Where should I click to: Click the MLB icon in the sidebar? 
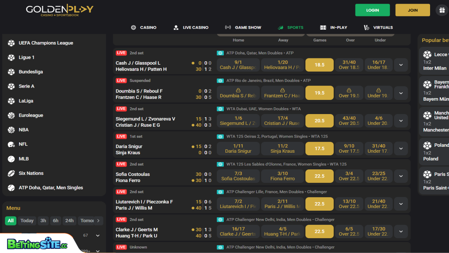tap(11, 159)
